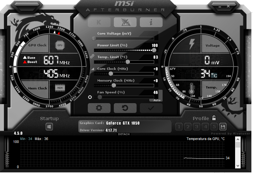Toggle the Profile lock icon
Image resolution: width=253 pixels, height=173 pixels.
214,118
